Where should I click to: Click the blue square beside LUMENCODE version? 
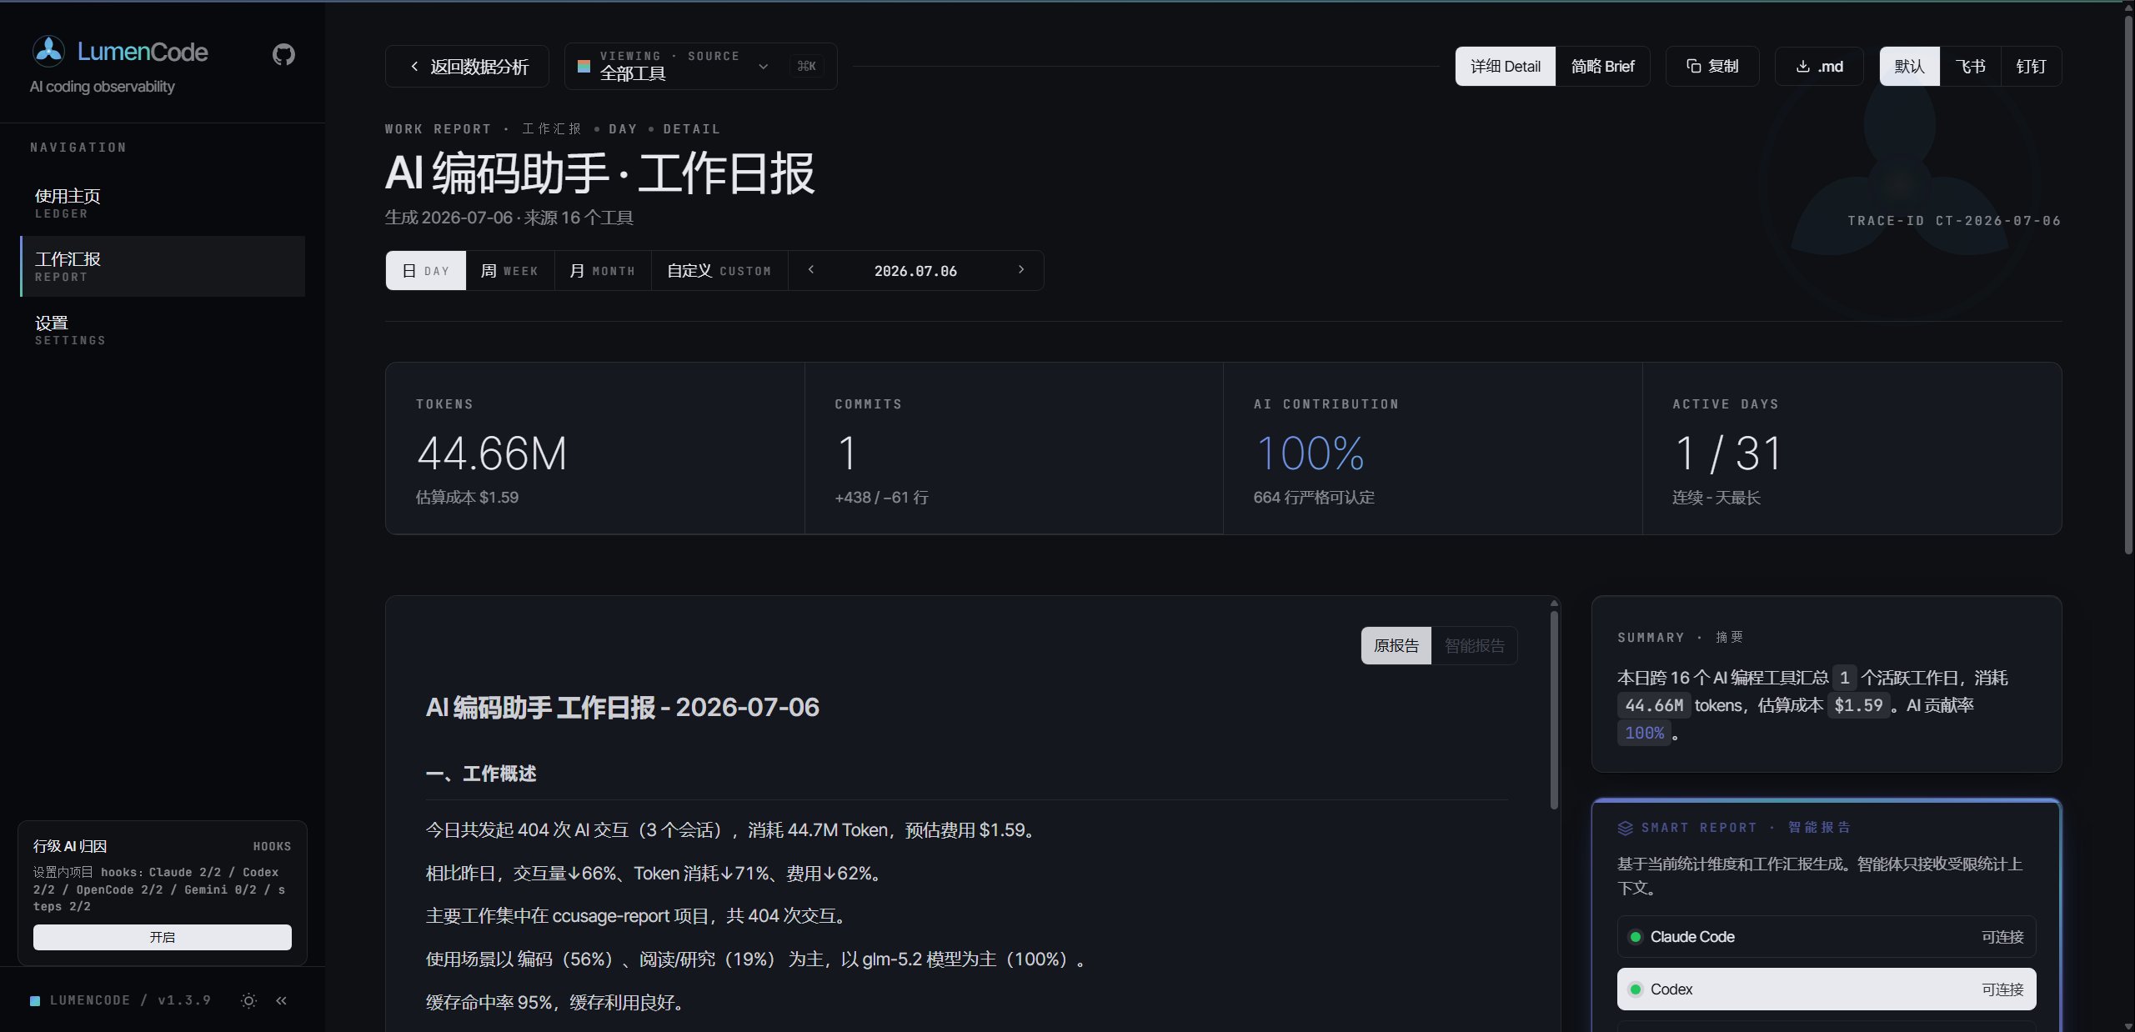click(x=35, y=1001)
